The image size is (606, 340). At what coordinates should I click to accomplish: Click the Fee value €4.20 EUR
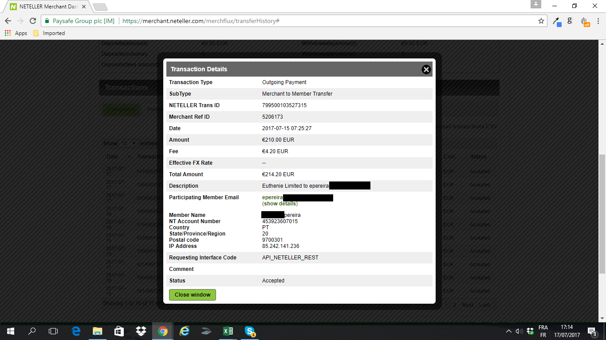pos(275,151)
